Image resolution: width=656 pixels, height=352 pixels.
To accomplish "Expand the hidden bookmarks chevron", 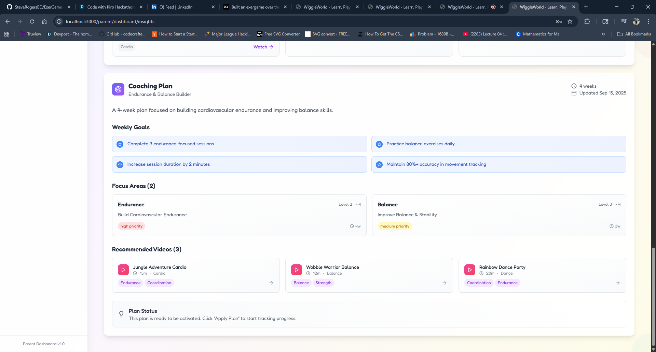I will (x=603, y=34).
